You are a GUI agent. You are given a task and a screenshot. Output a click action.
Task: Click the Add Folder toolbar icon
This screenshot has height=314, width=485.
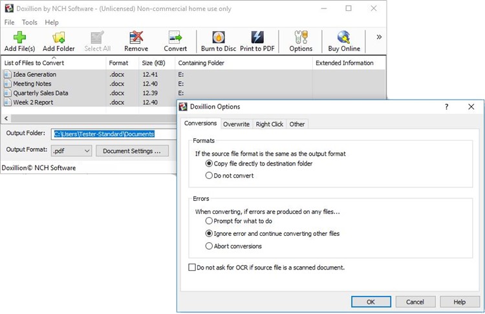coord(58,37)
